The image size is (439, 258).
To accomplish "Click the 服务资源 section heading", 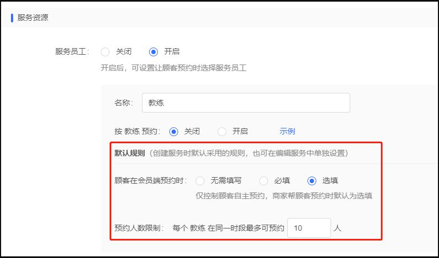I will pos(33,17).
